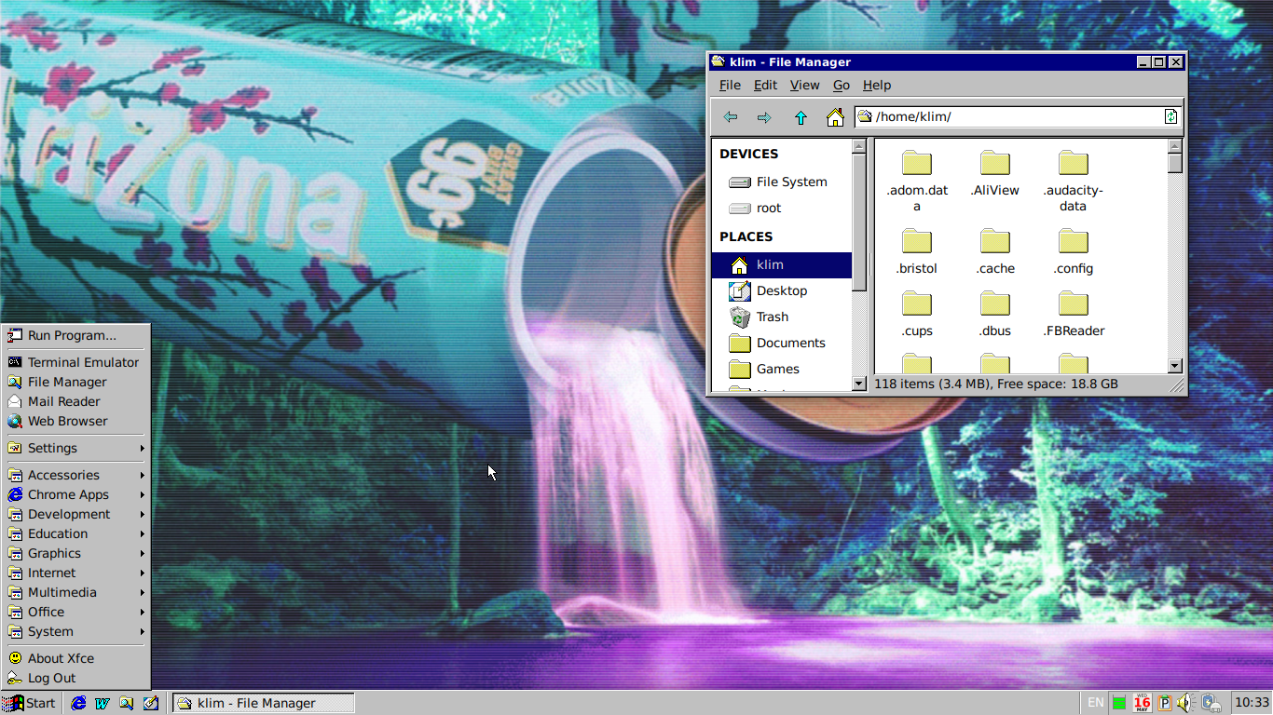1273x715 pixels.
Task: Open Documents in the Places sidebar
Action: (x=781, y=343)
